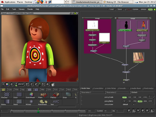Set proxyRatio to 1
The width and height of the screenshot is (156, 117).
(124, 101)
